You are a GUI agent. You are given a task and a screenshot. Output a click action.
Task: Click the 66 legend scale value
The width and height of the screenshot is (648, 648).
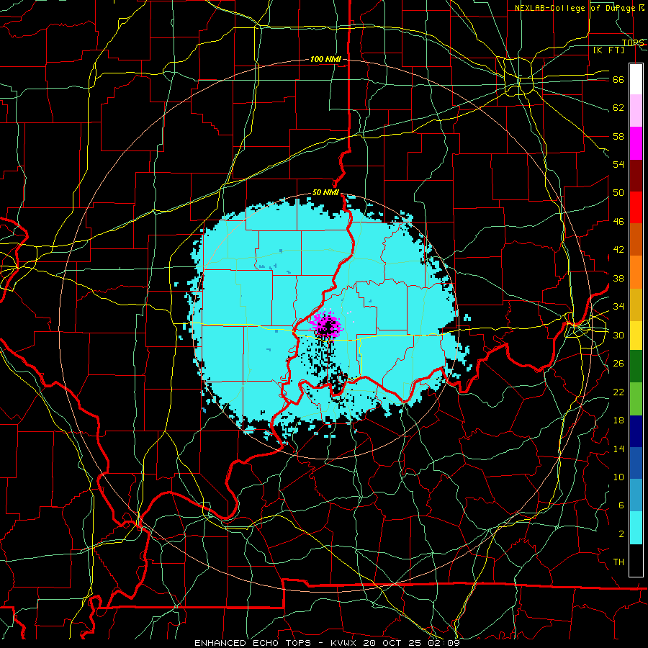coord(618,79)
